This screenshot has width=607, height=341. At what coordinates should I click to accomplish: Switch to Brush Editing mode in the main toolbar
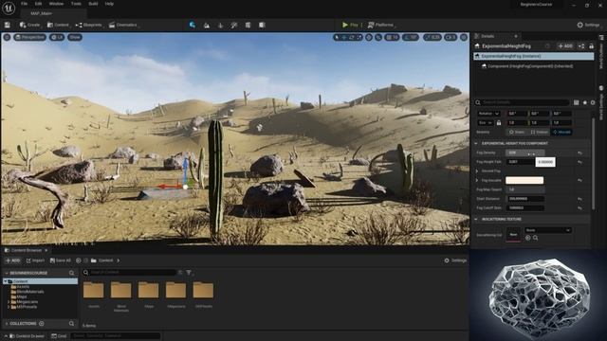point(262,26)
